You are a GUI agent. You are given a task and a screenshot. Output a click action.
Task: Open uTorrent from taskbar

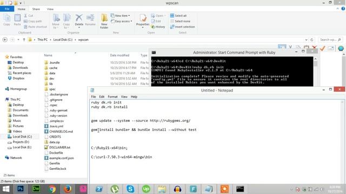pos(115,189)
